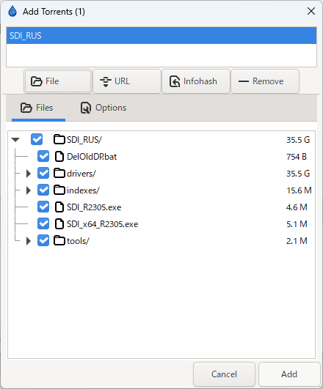This screenshot has width=323, height=389.
Task: Click the Deluge droplet logo in title bar
Action: 12,12
